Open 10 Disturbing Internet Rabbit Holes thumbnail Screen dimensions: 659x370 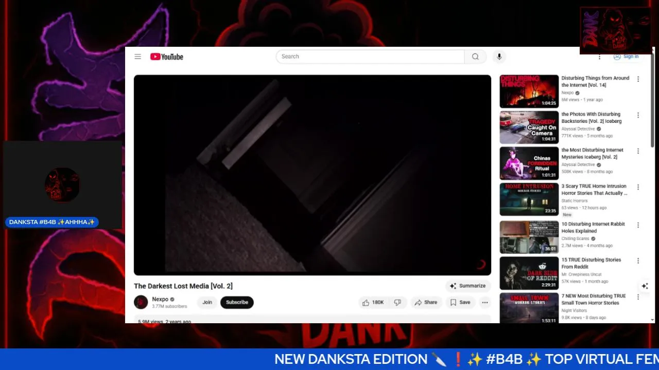coord(529,237)
